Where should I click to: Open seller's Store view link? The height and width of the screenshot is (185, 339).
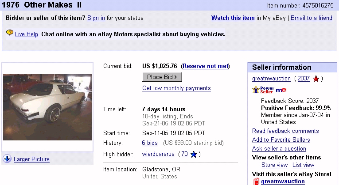tap(274, 165)
